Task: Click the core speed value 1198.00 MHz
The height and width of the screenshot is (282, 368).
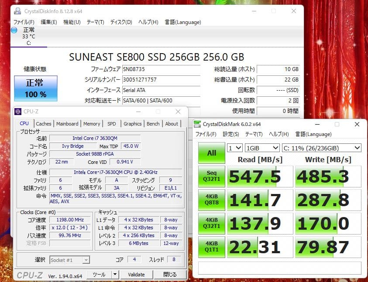Action: 70,220
